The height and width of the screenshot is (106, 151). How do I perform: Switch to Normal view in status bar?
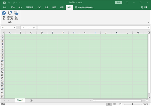pos(108,104)
